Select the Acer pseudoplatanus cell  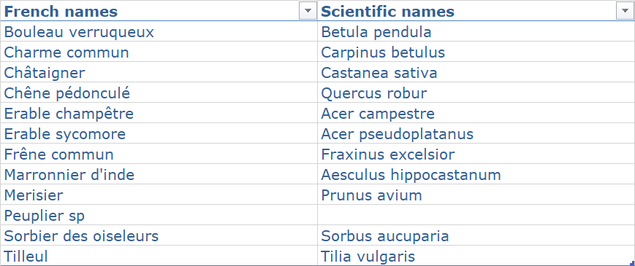[x=476, y=133]
